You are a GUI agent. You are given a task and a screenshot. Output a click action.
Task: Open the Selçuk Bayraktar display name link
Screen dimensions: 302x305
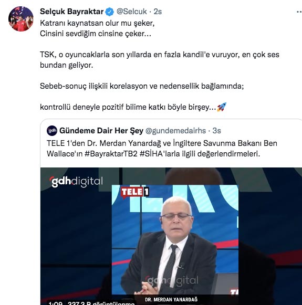point(72,12)
